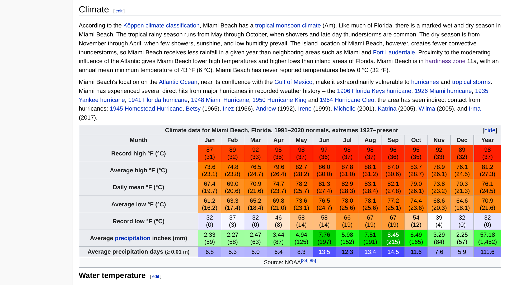The height and width of the screenshot is (285, 507).
Task: Follow the Andrew hurricane link
Action: coord(266,109)
